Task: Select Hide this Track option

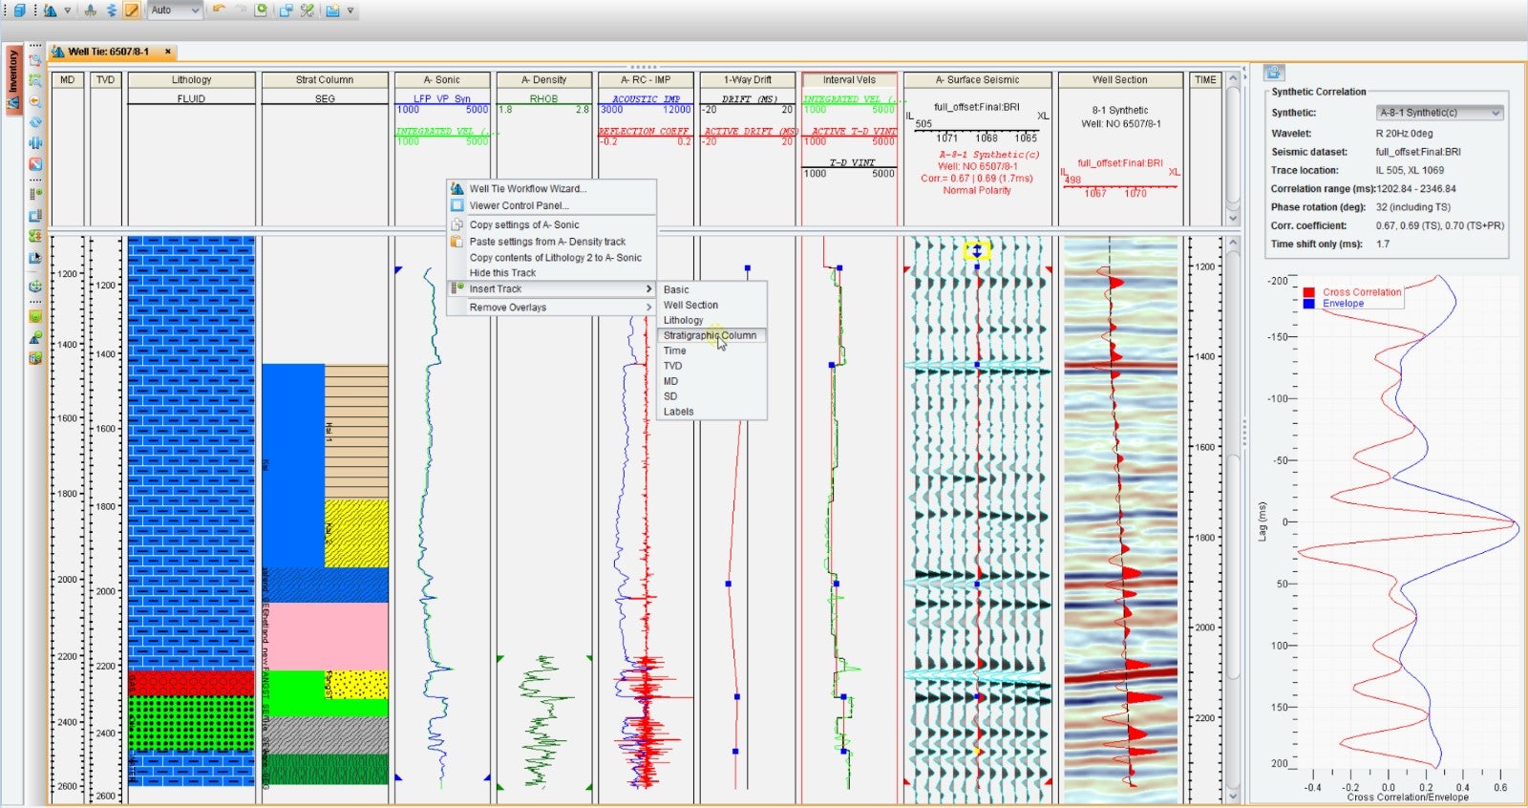Action: click(502, 273)
